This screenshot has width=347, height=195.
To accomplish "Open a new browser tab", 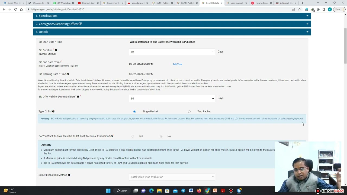I will click(302, 3).
